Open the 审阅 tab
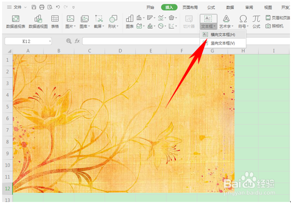Image resolution: width=291 pixels, height=203 pixels. click(x=249, y=7)
